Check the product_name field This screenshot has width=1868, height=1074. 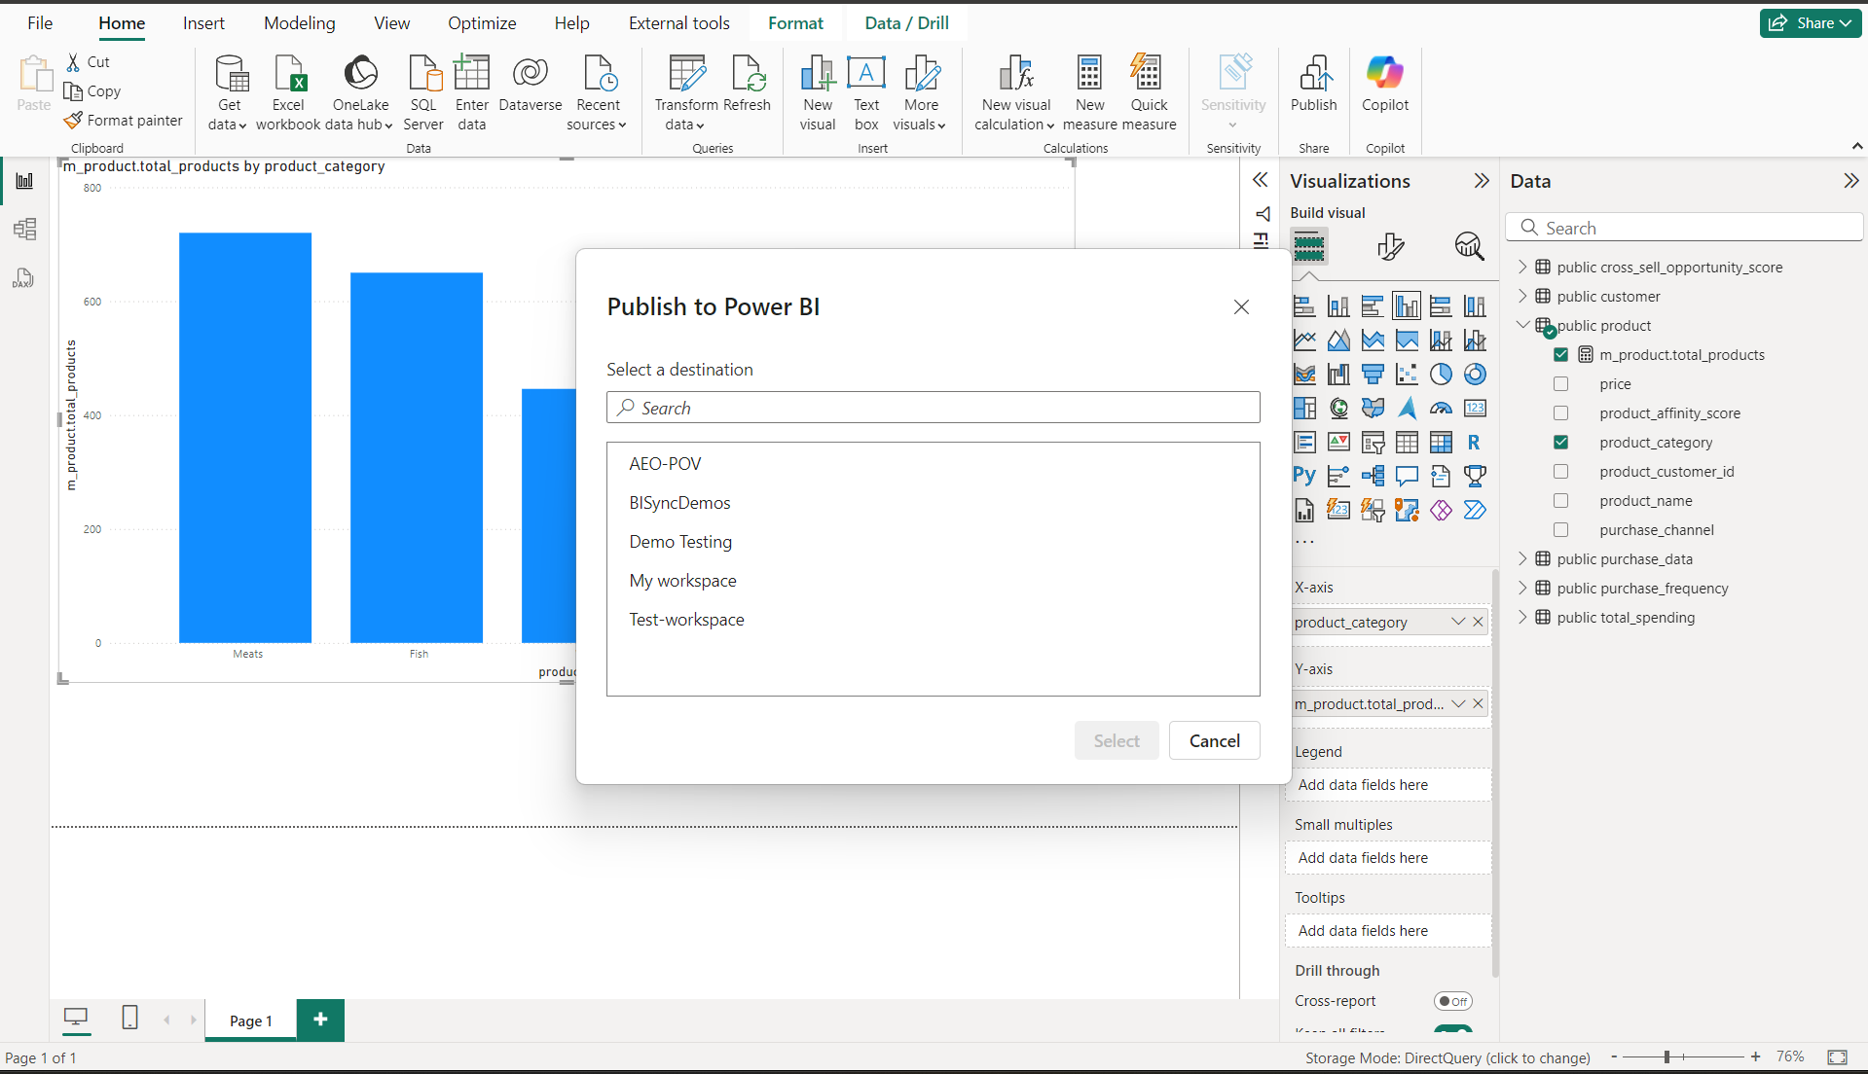(x=1561, y=501)
